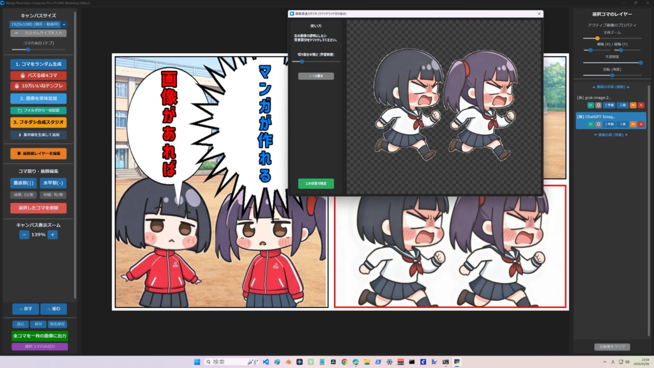Screen dimensions: 654x368
Task: Undo with 戻す button
Action: click(x=26, y=309)
